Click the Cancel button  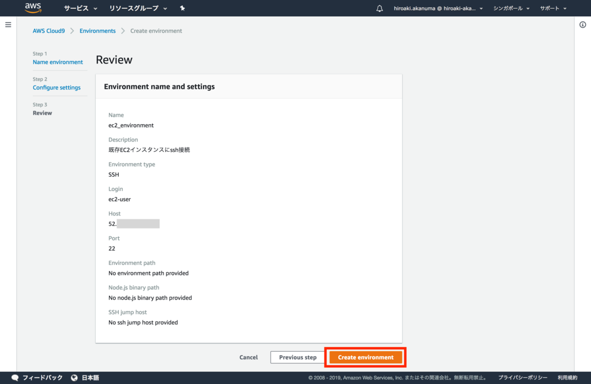248,357
